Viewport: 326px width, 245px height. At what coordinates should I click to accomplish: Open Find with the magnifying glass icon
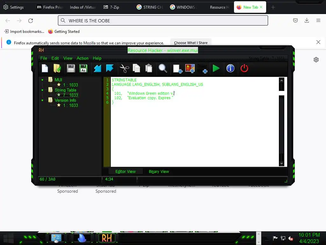click(x=163, y=68)
